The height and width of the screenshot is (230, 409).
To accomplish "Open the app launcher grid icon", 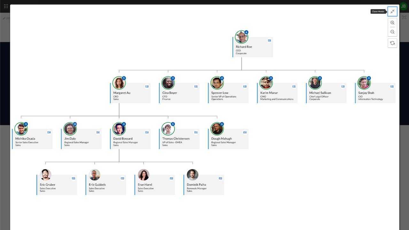I will (x=6, y=6).
